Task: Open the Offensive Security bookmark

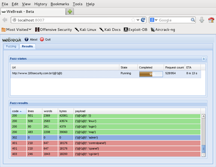Action: 53,30
